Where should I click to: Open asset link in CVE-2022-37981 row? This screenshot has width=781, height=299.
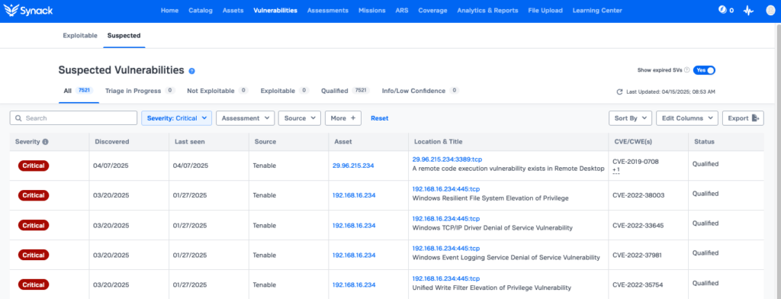(x=354, y=256)
